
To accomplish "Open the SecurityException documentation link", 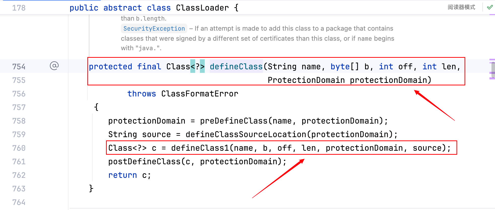I will coord(154,29).
